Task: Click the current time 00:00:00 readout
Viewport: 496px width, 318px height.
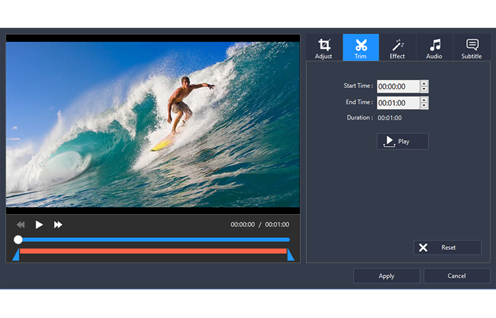Action: pos(243,224)
